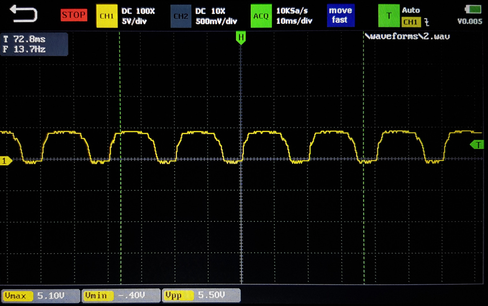Change the 10ms/div timebase setting

tap(294, 21)
